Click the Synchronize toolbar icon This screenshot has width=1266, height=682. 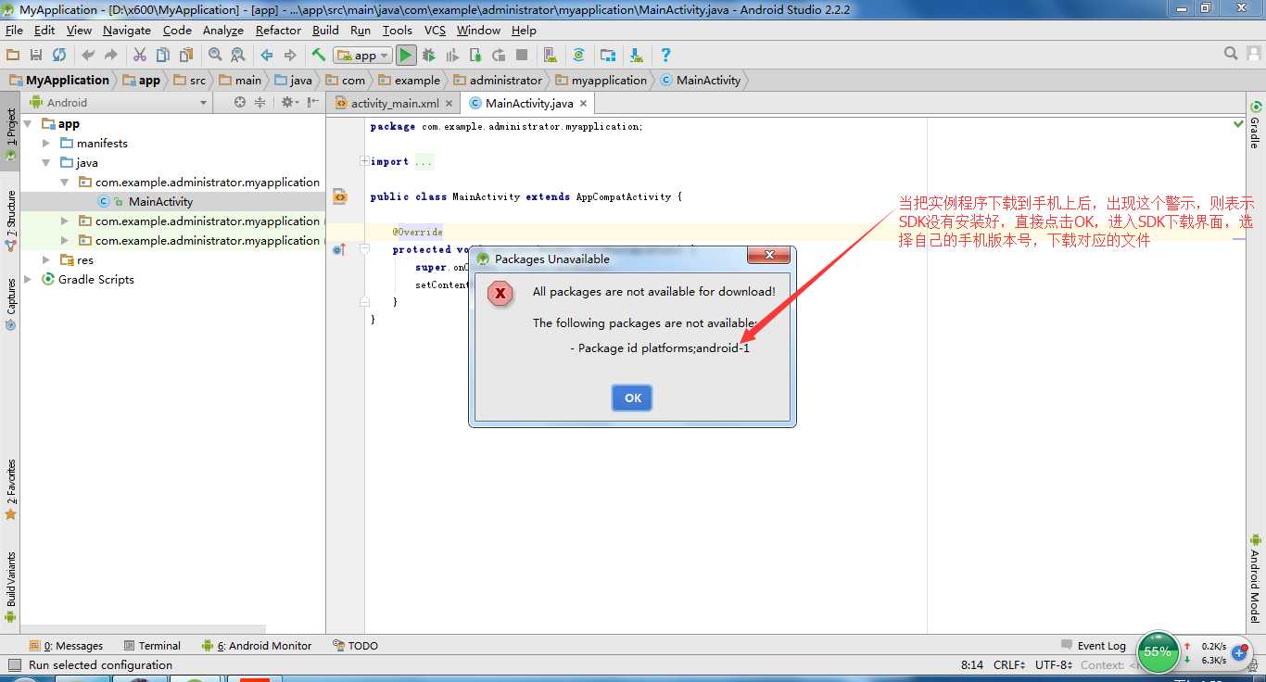click(x=59, y=56)
